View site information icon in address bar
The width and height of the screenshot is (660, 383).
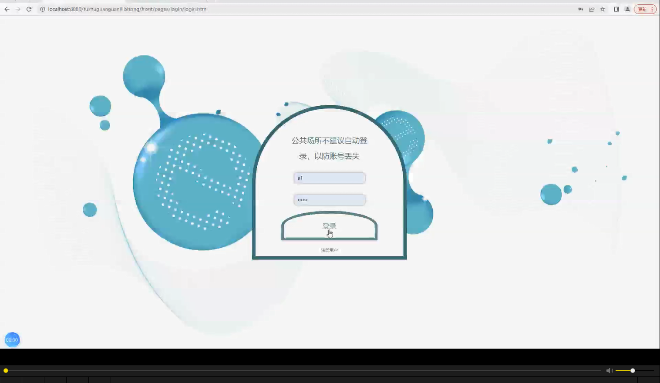click(x=43, y=9)
